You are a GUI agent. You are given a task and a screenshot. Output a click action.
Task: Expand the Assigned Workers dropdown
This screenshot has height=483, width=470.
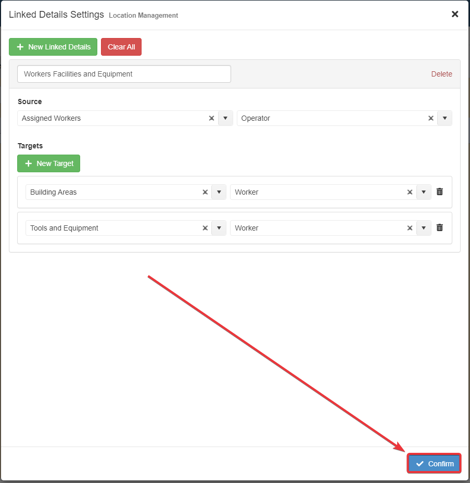(x=225, y=118)
